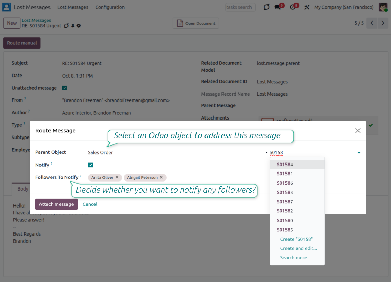Viewport: 391px width, 282px height.
Task: Click the Lost Messages breadcrumb link
Action: [36, 20]
